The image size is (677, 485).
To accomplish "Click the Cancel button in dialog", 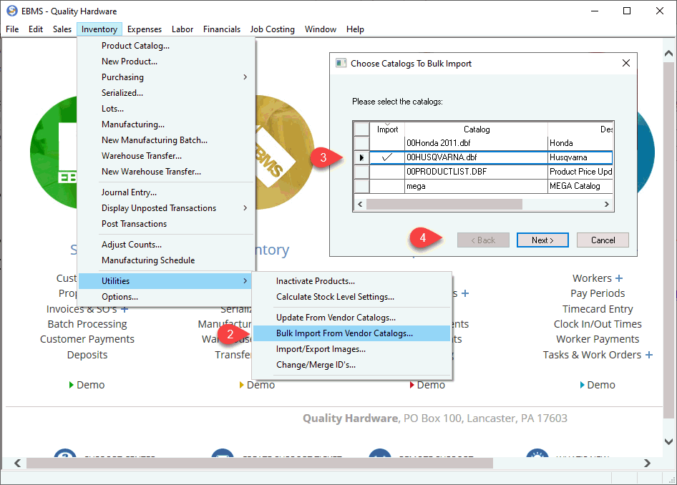I will pyautogui.click(x=603, y=240).
